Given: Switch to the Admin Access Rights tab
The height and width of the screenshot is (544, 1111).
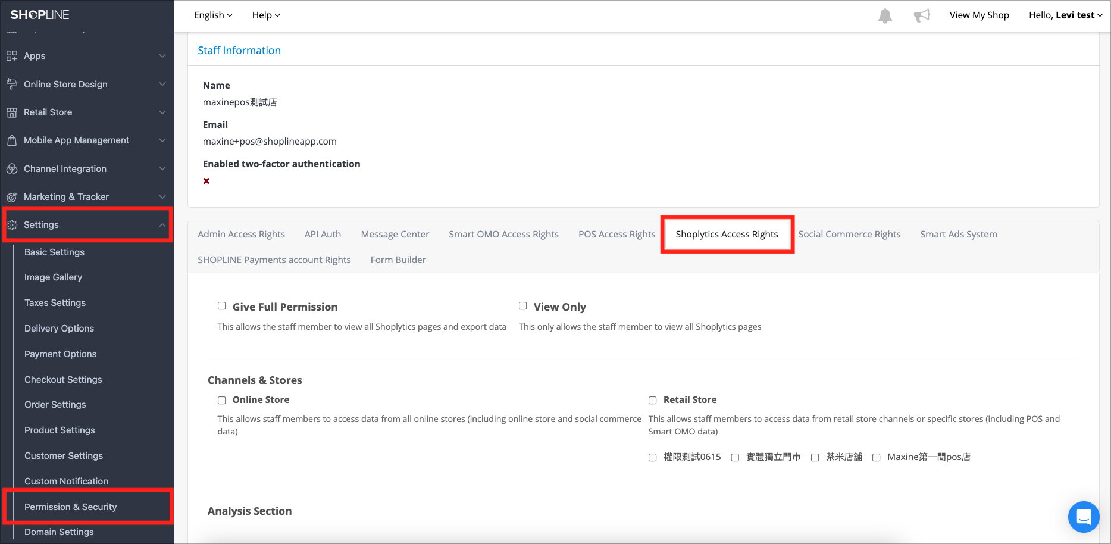Looking at the screenshot, I should tap(241, 235).
